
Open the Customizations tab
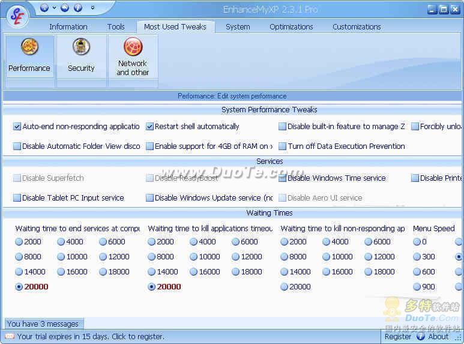click(x=357, y=27)
